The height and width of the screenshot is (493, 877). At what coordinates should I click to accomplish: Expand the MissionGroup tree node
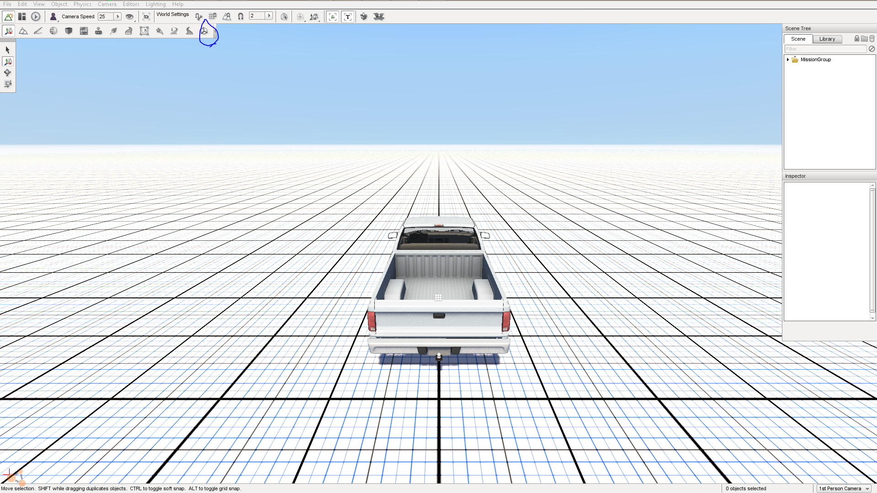click(788, 59)
